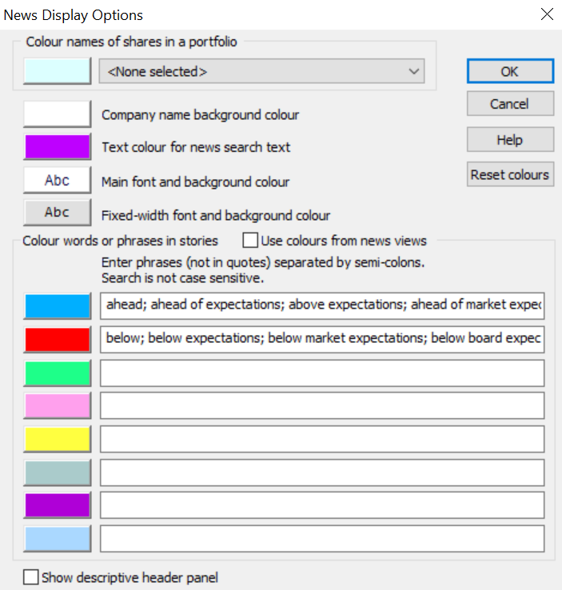This screenshot has height=590, width=562.
Task: Change the pink phrase colour swatch
Action: point(58,405)
